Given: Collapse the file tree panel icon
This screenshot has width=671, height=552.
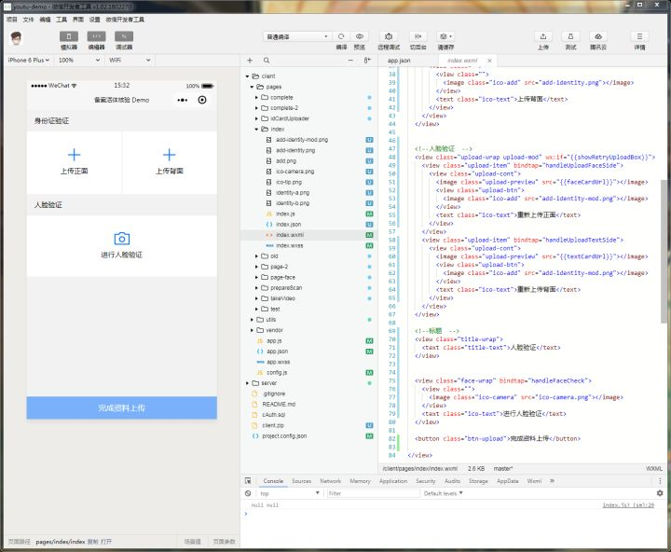Looking at the screenshot, I should [x=367, y=61].
